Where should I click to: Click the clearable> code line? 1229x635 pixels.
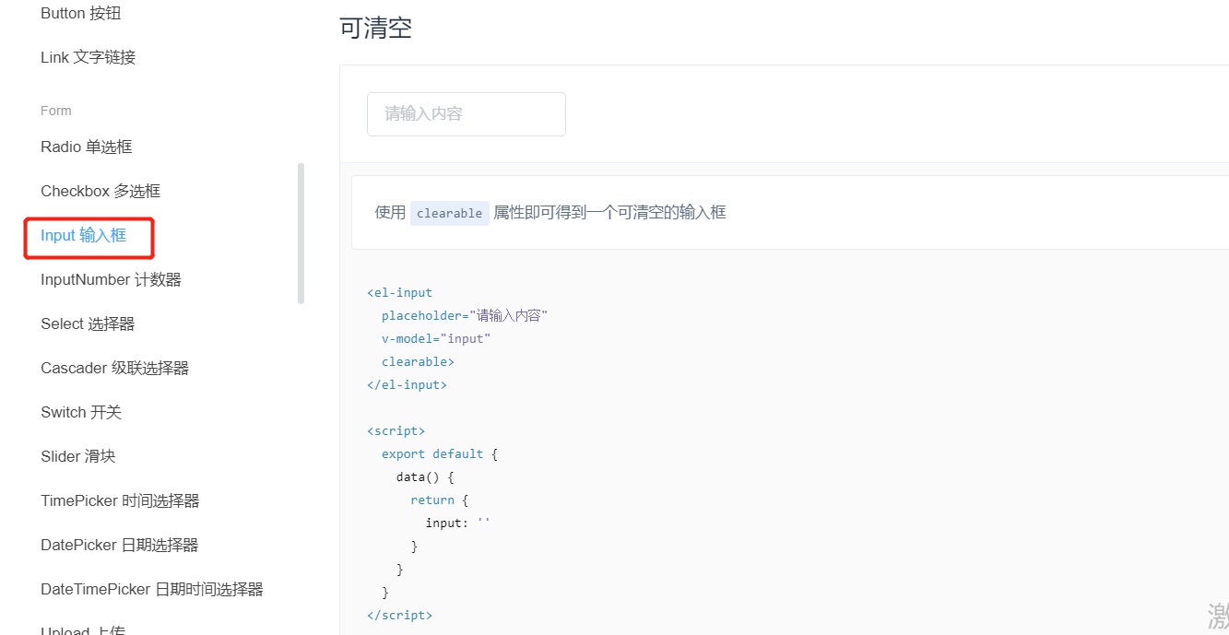click(x=418, y=361)
